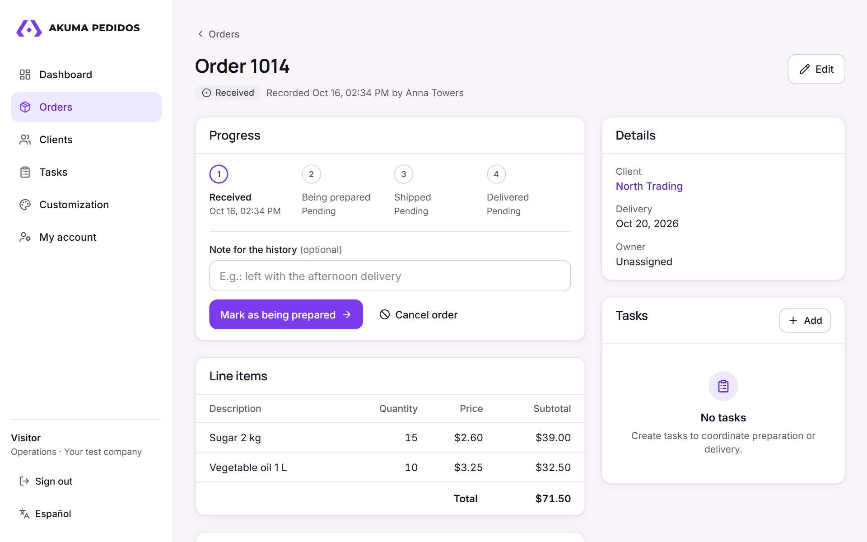
Task: Click the Received status badge
Action: click(x=228, y=93)
